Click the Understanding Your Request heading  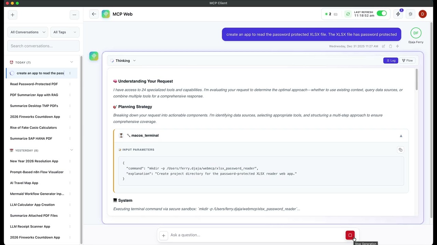pos(145,81)
